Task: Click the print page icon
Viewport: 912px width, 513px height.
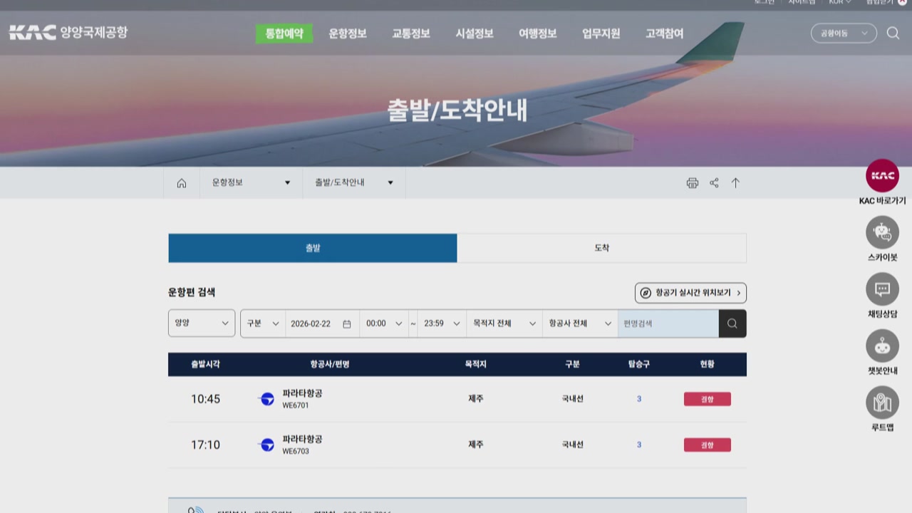Action: [692, 183]
